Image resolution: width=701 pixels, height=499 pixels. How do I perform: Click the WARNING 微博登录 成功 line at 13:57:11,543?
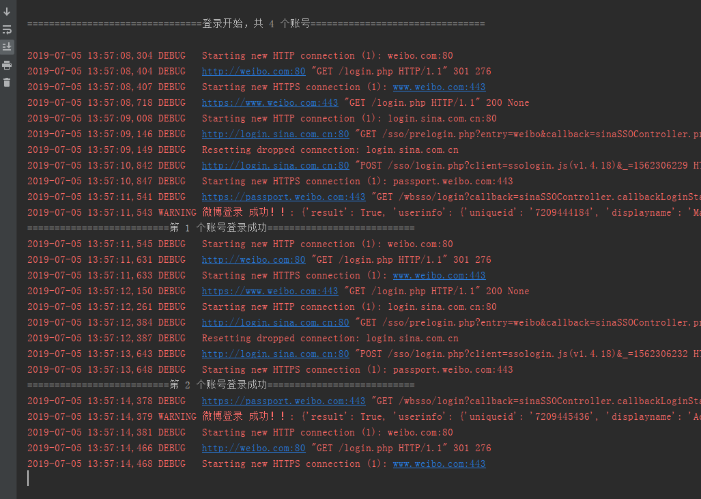pyautogui.click(x=364, y=212)
